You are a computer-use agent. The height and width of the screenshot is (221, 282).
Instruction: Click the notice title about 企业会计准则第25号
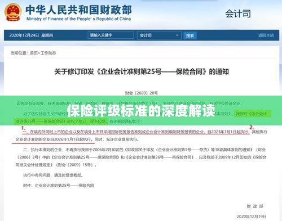(142, 71)
